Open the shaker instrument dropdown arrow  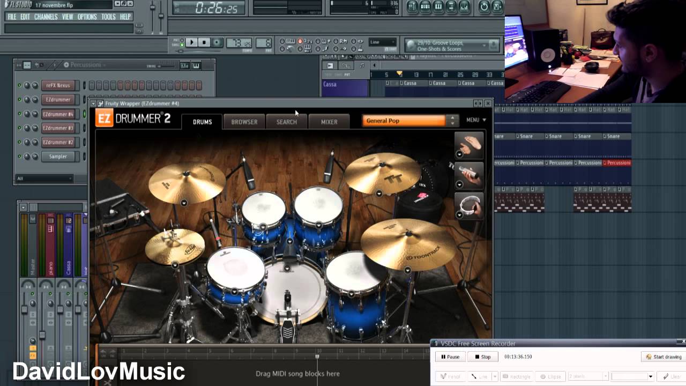[x=459, y=184]
